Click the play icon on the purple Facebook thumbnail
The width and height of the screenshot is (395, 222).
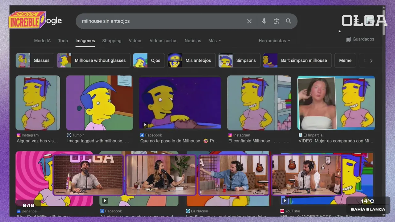145,125
